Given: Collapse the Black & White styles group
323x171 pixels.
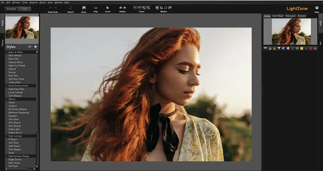Looking at the screenshot, I should pos(6,52).
